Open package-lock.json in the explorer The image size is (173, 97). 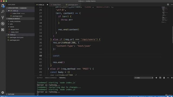pyautogui.click(x=16, y=37)
